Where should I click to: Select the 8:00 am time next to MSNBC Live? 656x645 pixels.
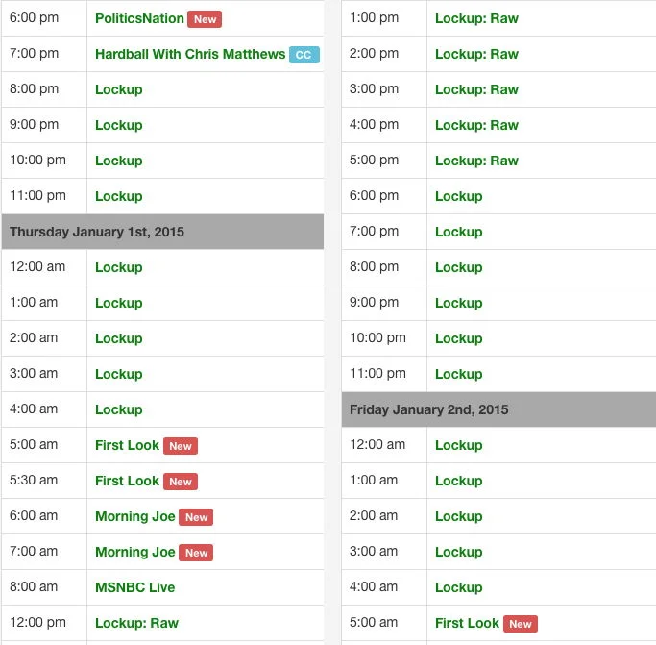click(34, 587)
